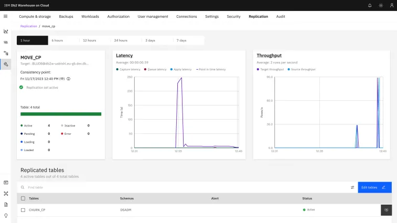Open table filter settings icon
The height and width of the screenshot is (223, 397).
coord(352,187)
